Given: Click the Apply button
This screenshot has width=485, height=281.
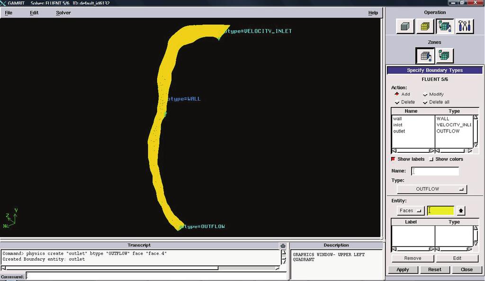Looking at the screenshot, I should (403, 270).
